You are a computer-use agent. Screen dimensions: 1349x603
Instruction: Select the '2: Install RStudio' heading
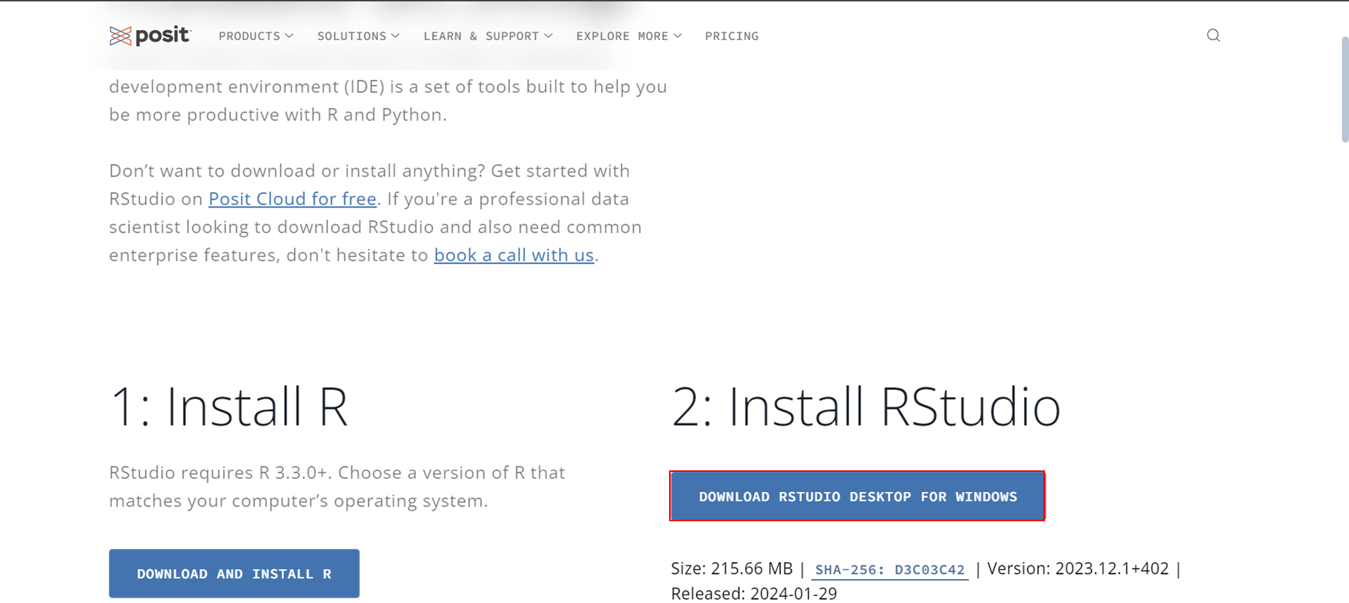[866, 406]
